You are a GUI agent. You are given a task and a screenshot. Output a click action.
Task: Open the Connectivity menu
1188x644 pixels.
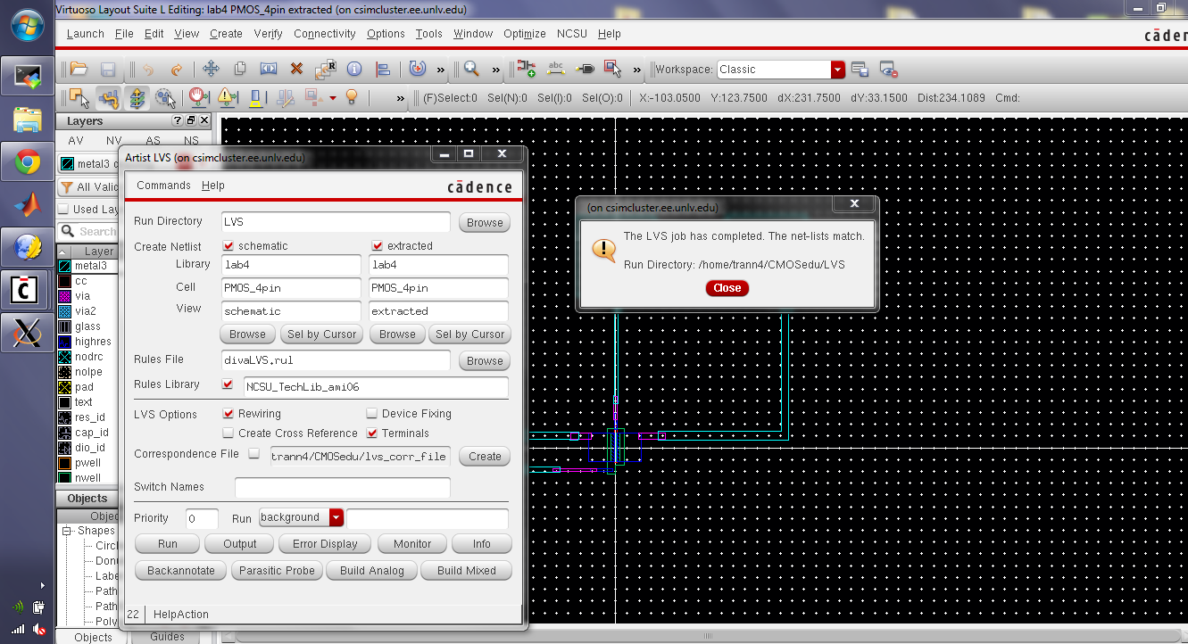[325, 33]
